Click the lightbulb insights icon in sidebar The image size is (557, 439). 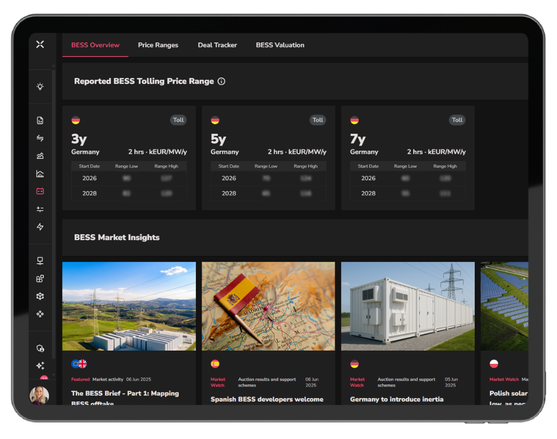pyautogui.click(x=40, y=87)
